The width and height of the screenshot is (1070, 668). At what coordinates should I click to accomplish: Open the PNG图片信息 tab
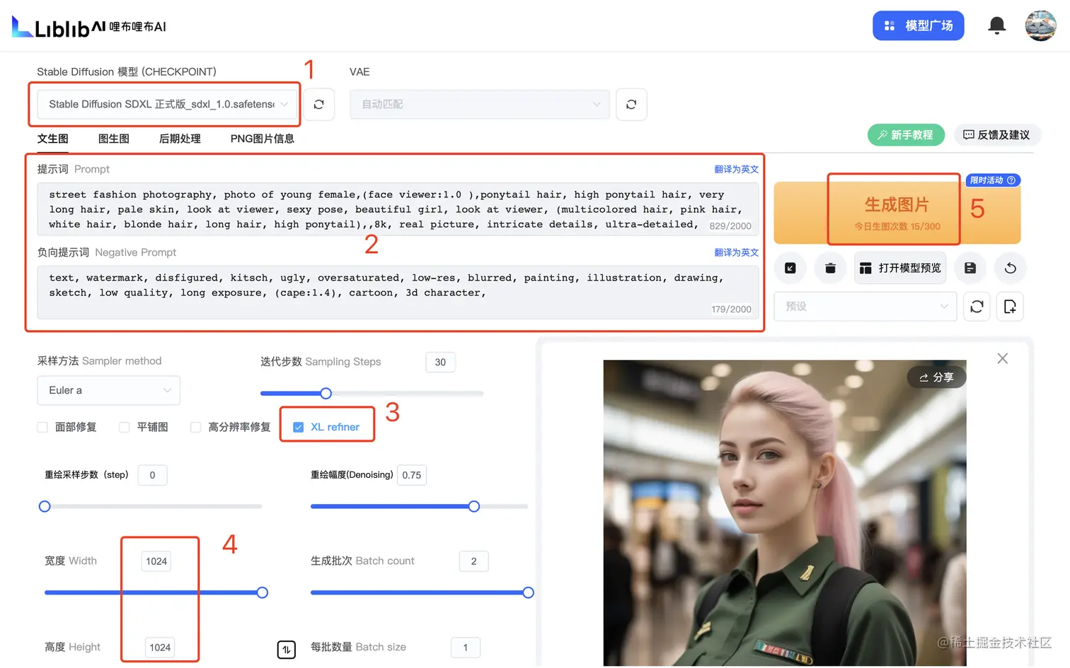[263, 139]
